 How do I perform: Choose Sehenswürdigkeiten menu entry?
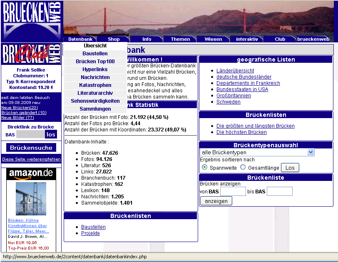tap(95, 101)
